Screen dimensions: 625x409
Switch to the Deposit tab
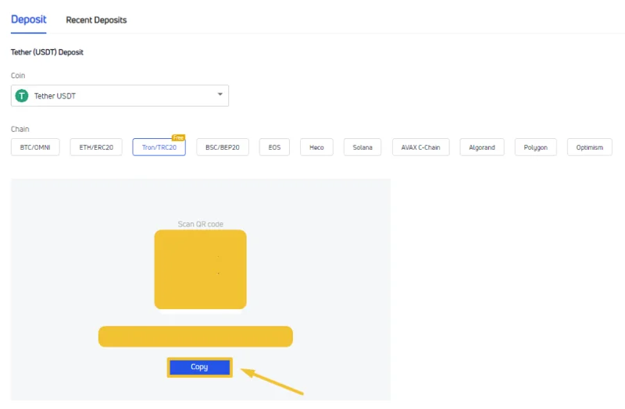click(28, 20)
